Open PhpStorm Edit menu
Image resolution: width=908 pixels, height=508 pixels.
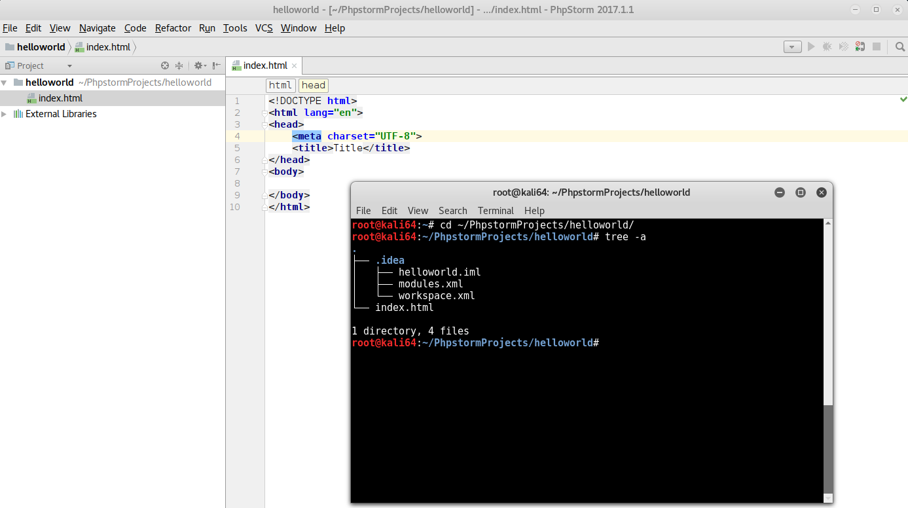pyautogui.click(x=33, y=28)
